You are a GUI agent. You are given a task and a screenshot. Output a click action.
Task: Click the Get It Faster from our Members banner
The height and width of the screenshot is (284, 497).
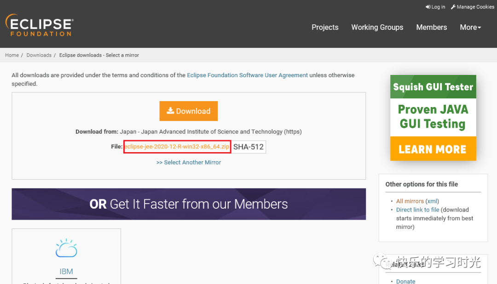[189, 204]
